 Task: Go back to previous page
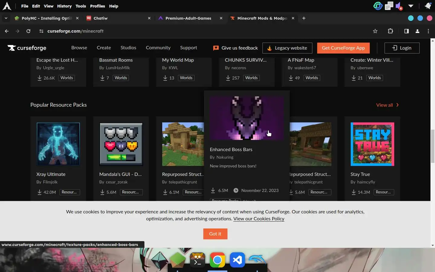[7, 31]
